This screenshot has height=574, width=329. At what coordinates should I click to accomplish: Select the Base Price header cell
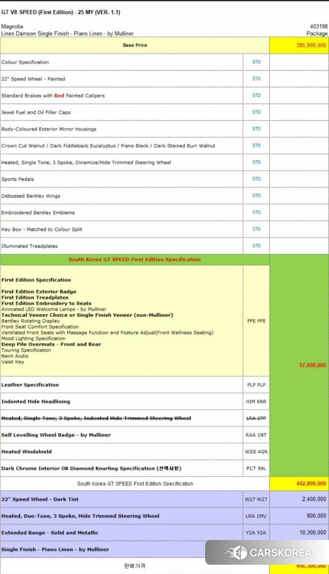point(135,45)
